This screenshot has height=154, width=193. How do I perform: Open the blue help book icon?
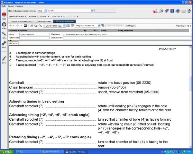coord(178,11)
